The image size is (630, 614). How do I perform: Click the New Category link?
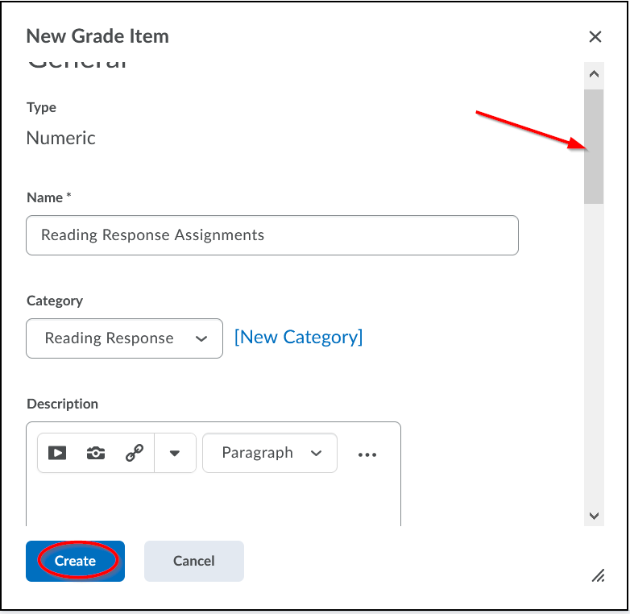coord(298,338)
